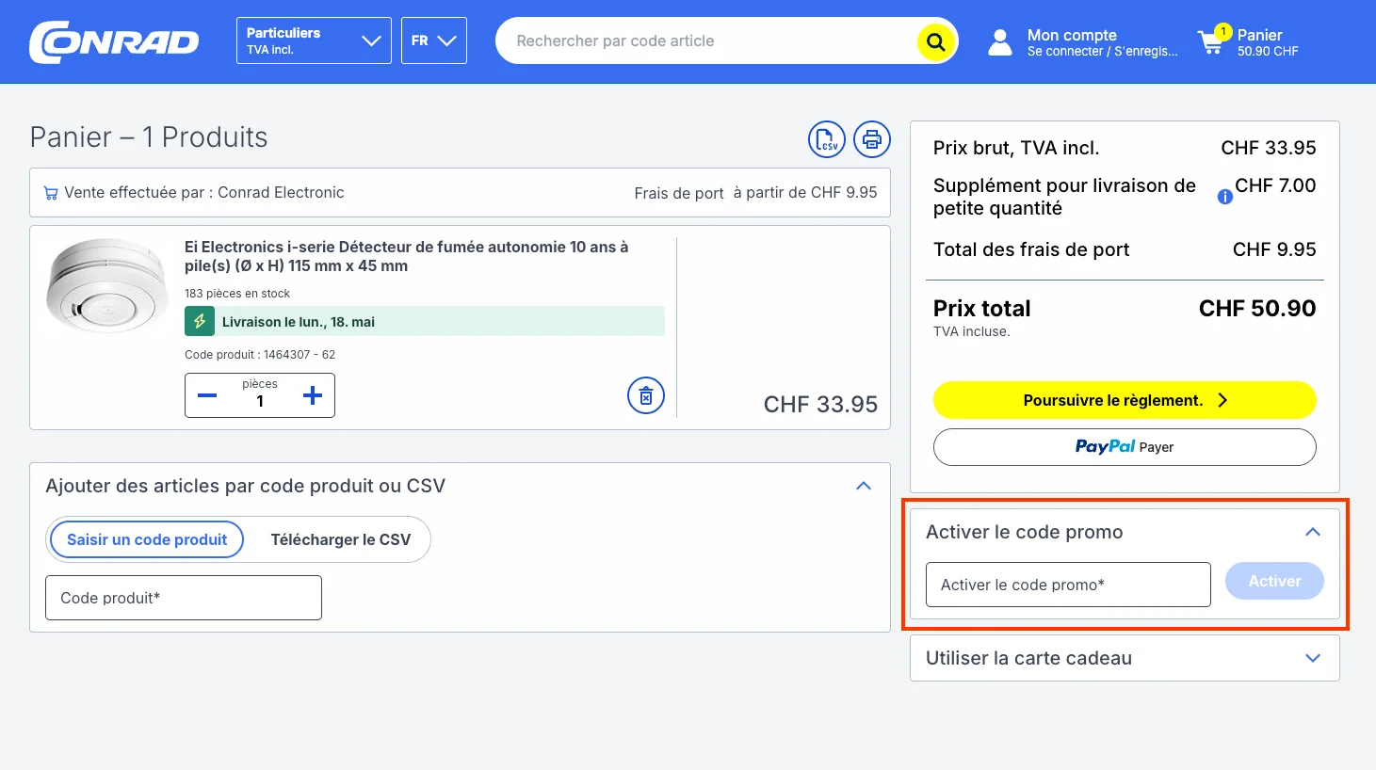Image resolution: width=1376 pixels, height=770 pixels.
Task: Expand Utiliser la carte cadeau section
Action: pos(1125,658)
